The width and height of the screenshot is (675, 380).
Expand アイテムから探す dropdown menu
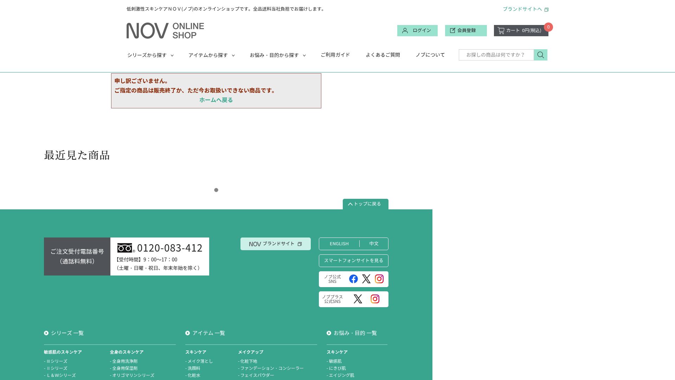(211, 55)
